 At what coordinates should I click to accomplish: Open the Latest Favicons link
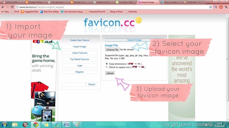(80, 53)
